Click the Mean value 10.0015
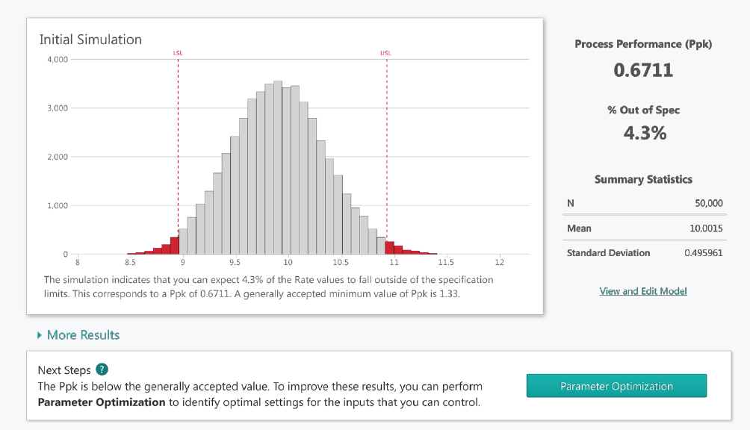 tap(706, 228)
